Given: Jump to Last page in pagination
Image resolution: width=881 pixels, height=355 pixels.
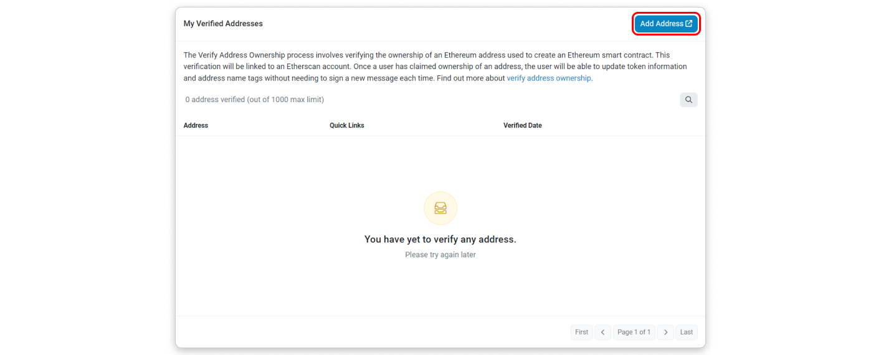Looking at the screenshot, I should (x=686, y=332).
